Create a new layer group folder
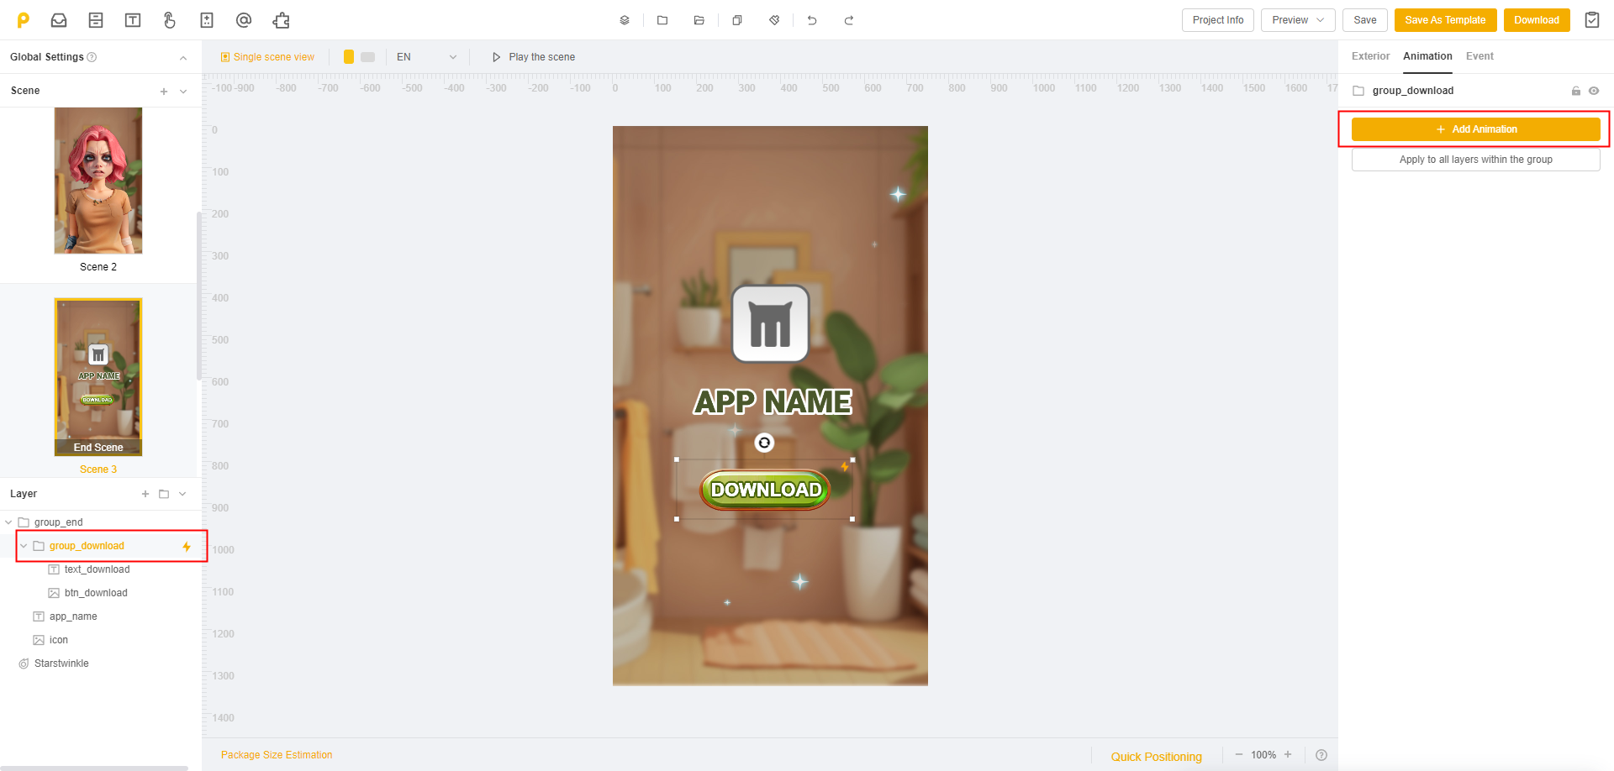This screenshot has height=771, width=1614. click(164, 494)
